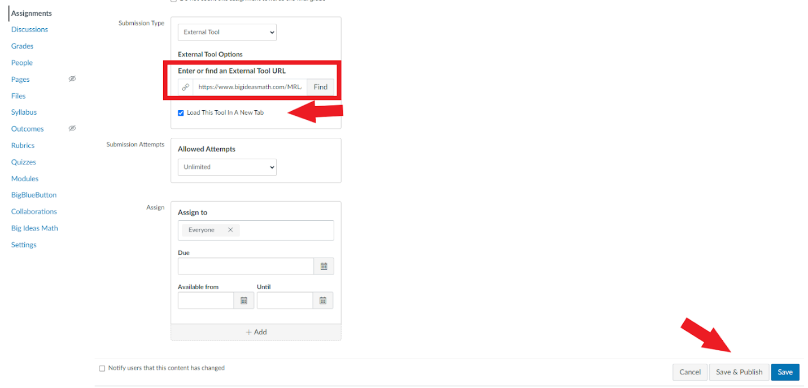Image resolution: width=808 pixels, height=388 pixels.
Task: Open the Until date calendar picker
Action: click(x=323, y=300)
